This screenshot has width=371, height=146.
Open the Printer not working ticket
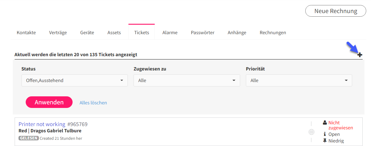tap(42, 124)
